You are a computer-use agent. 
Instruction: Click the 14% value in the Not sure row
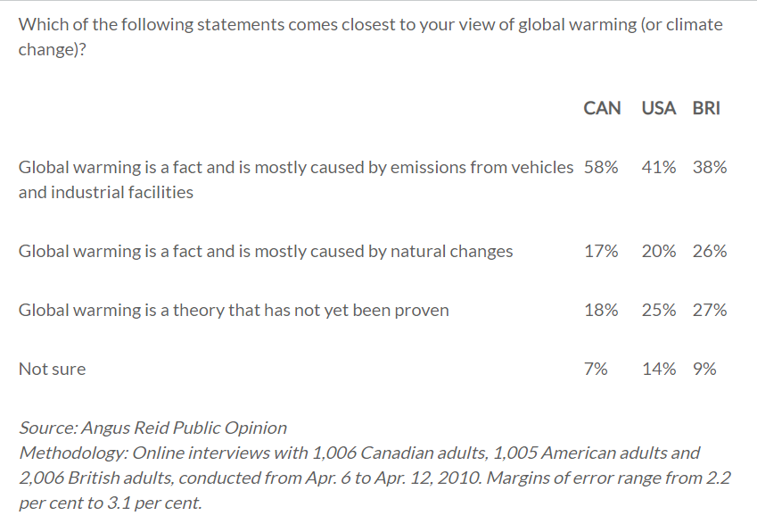pyautogui.click(x=658, y=369)
